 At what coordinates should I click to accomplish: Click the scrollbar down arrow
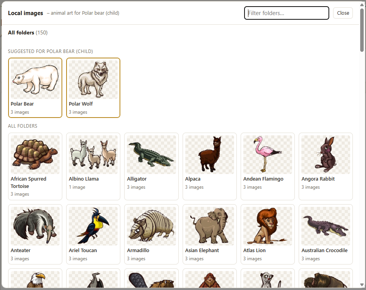[362, 285]
